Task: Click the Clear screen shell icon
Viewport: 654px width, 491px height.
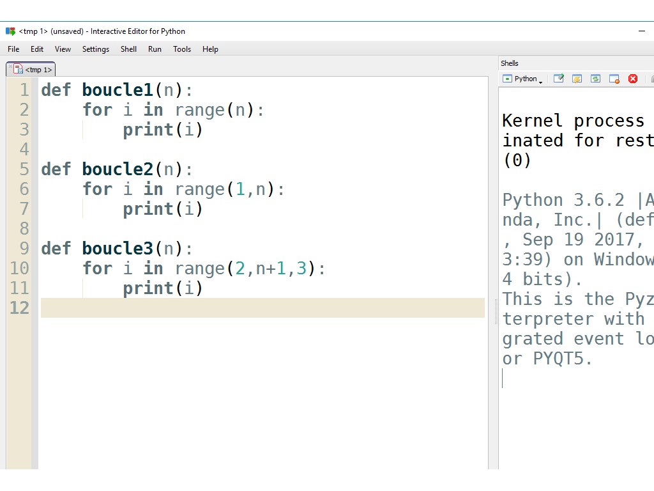Action: 559,79
